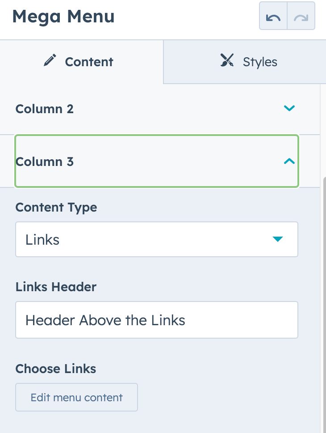The image size is (326, 433).
Task: Open the Content Type dropdown
Action: coord(156,239)
